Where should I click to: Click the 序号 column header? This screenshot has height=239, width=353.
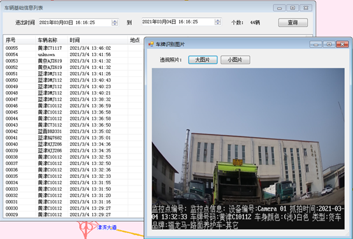pos(19,40)
